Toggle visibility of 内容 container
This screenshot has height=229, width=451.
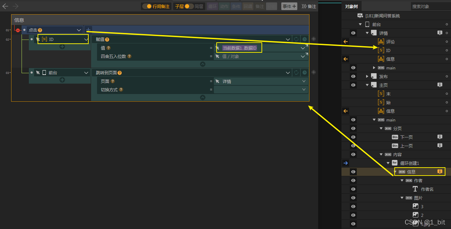353,154
